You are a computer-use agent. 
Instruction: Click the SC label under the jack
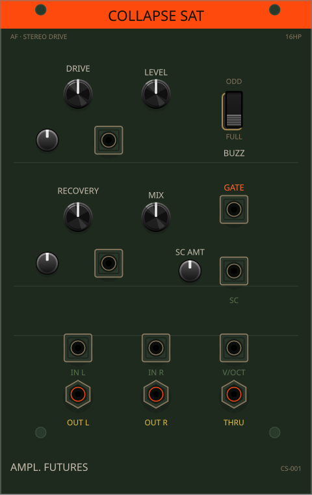(234, 300)
